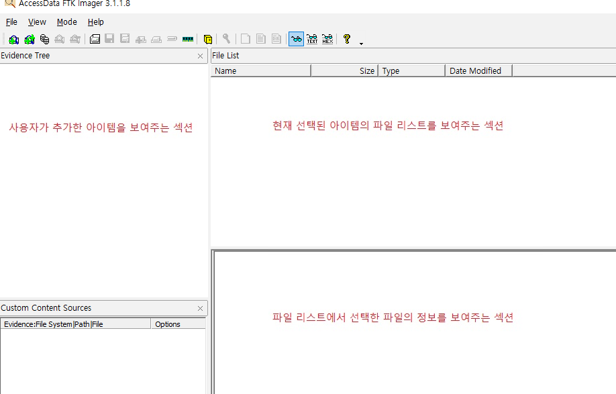Sort file list by Name column

click(261, 70)
